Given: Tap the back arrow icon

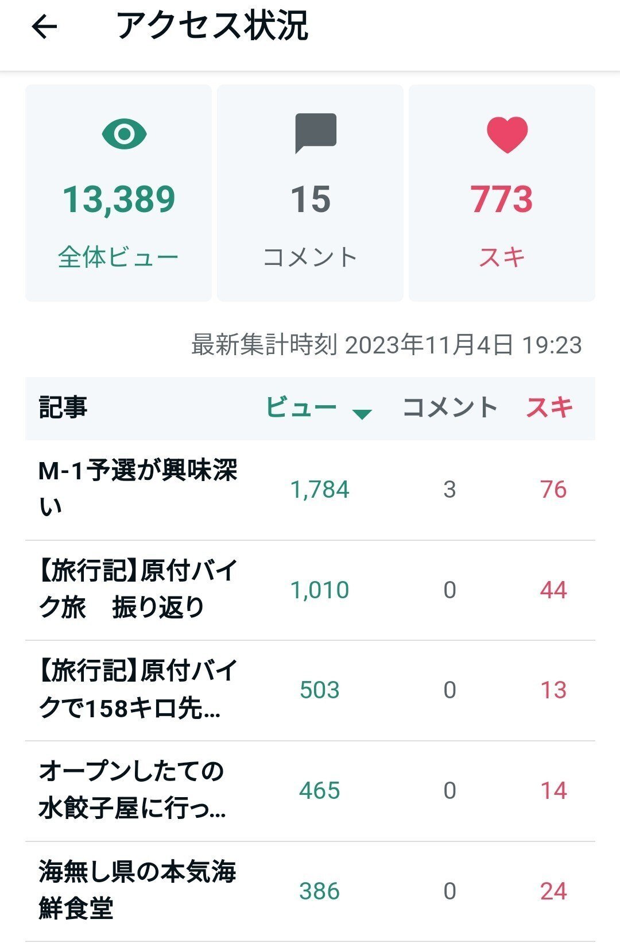Looking at the screenshot, I should (x=44, y=27).
